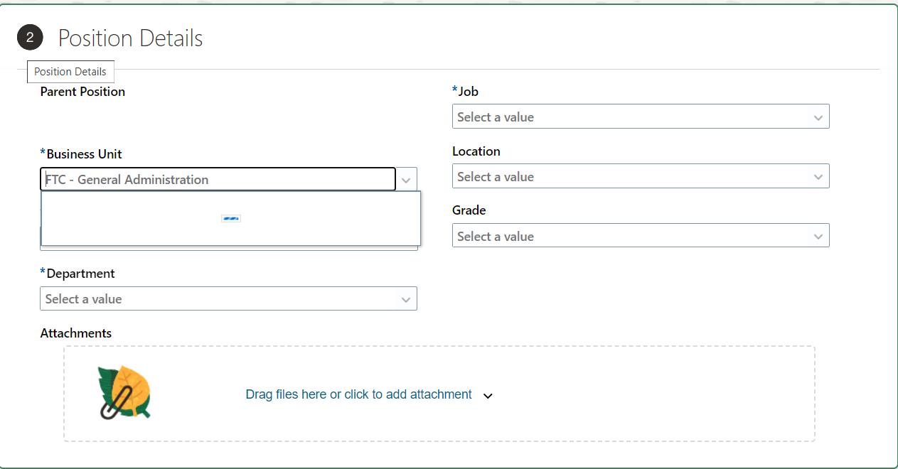Screen dimensions: 898x469
Task: Click the Business Unit dropdown chevron
Action: [406, 179]
